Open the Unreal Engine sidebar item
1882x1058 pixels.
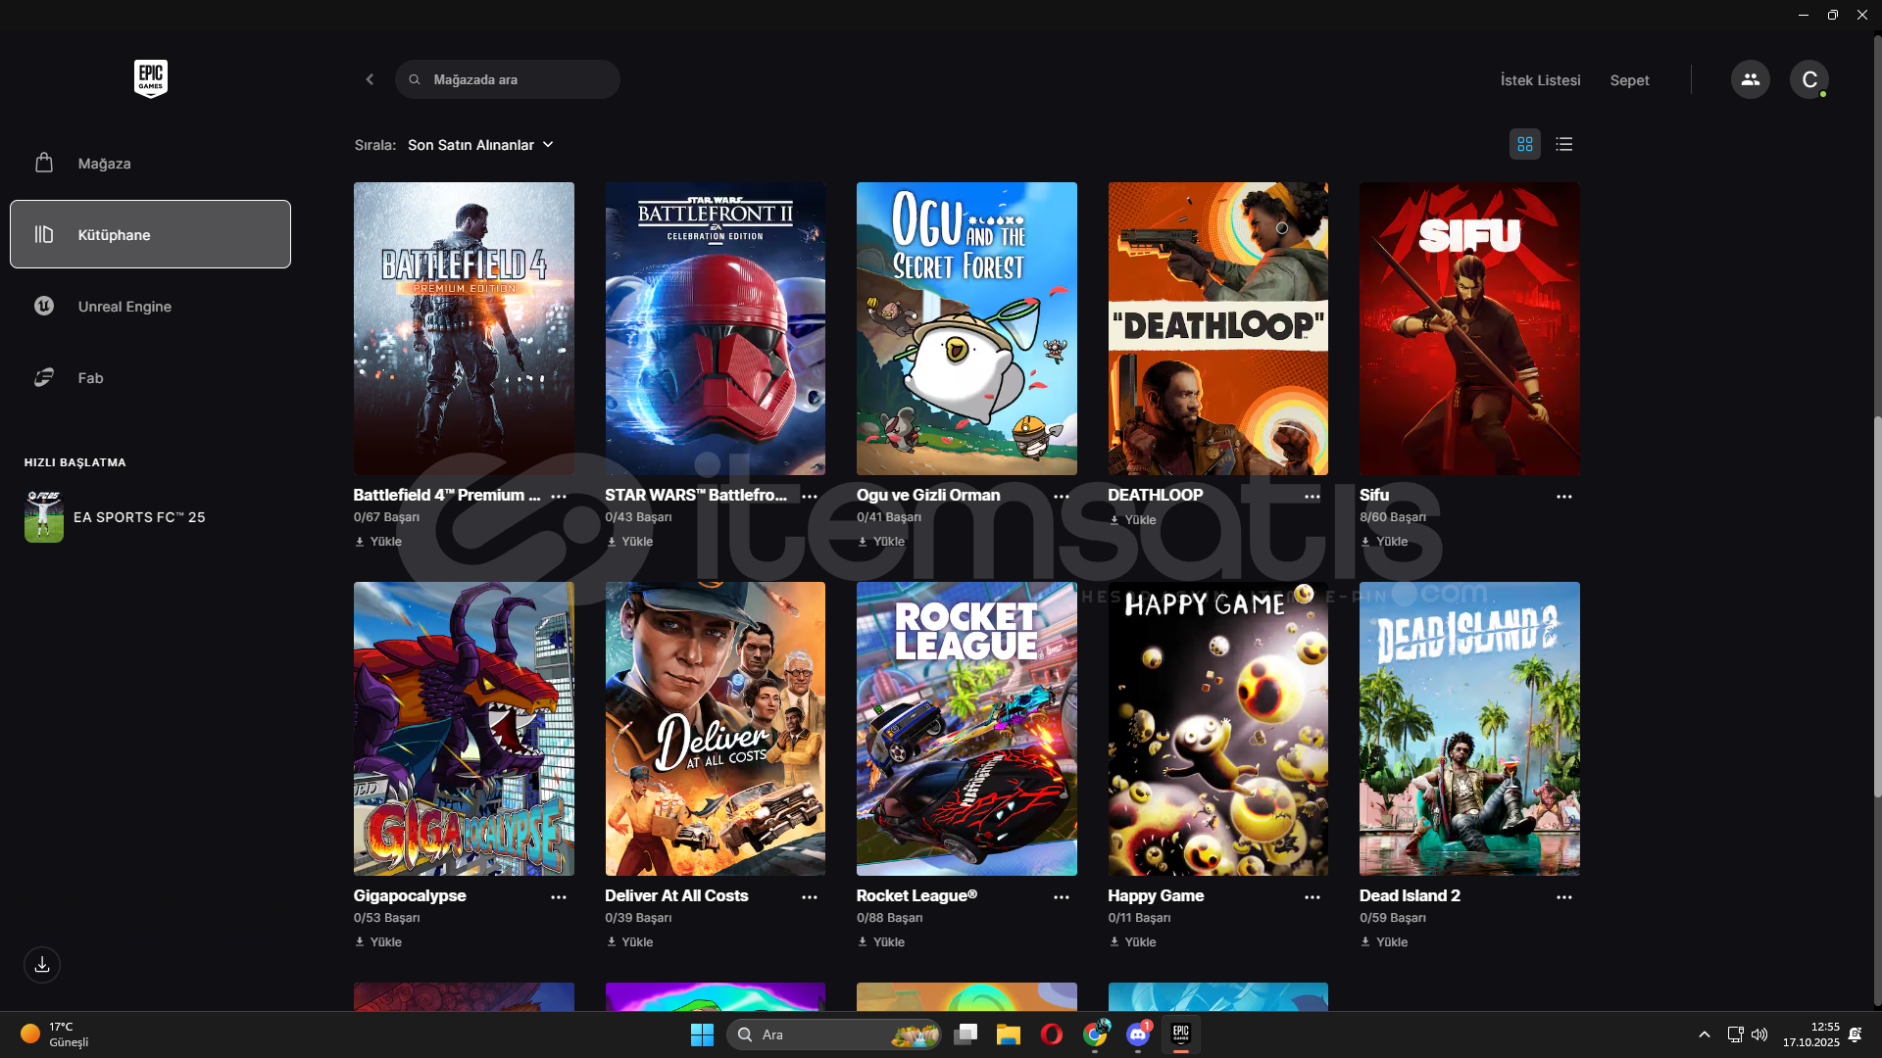point(124,307)
